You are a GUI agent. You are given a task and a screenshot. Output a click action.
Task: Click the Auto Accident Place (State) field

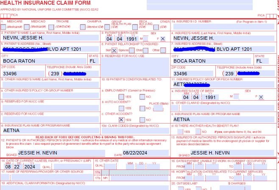[x=158, y=108]
